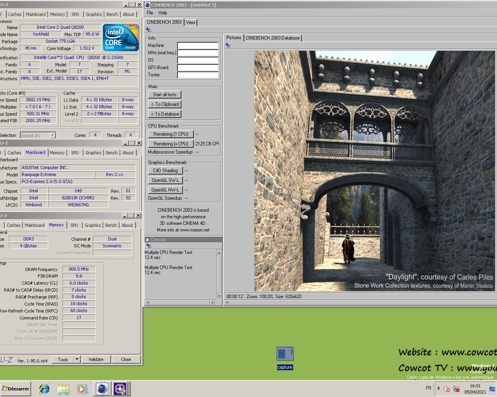Expand the Tools dropdown arrow in CPU-Z
The width and height of the screenshot is (497, 397).
point(77,359)
